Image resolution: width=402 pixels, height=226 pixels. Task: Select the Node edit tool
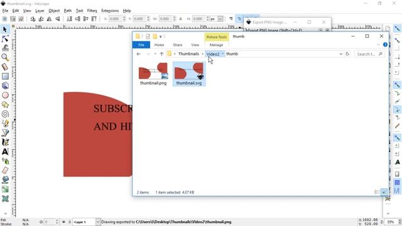pos(5,39)
